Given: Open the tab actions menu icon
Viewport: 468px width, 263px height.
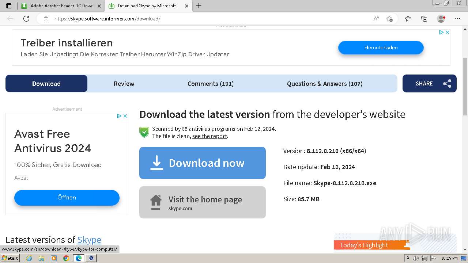Looking at the screenshot, I should point(9,6).
